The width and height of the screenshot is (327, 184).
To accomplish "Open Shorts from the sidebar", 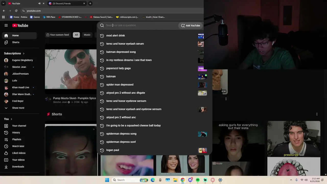I will [x=19, y=42].
